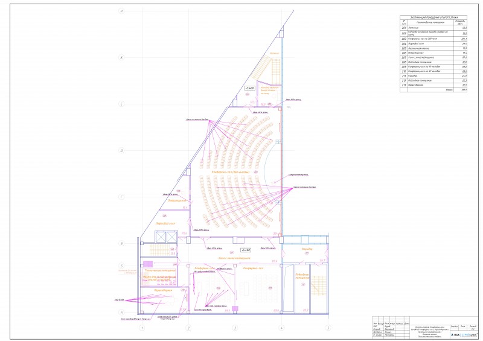The width and height of the screenshot is (483, 341).
Task: Select grid axis bubble "В" on the left
Action: coord(121,243)
